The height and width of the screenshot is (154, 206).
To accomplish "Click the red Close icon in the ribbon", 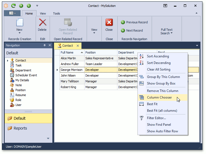I will click(109, 22).
